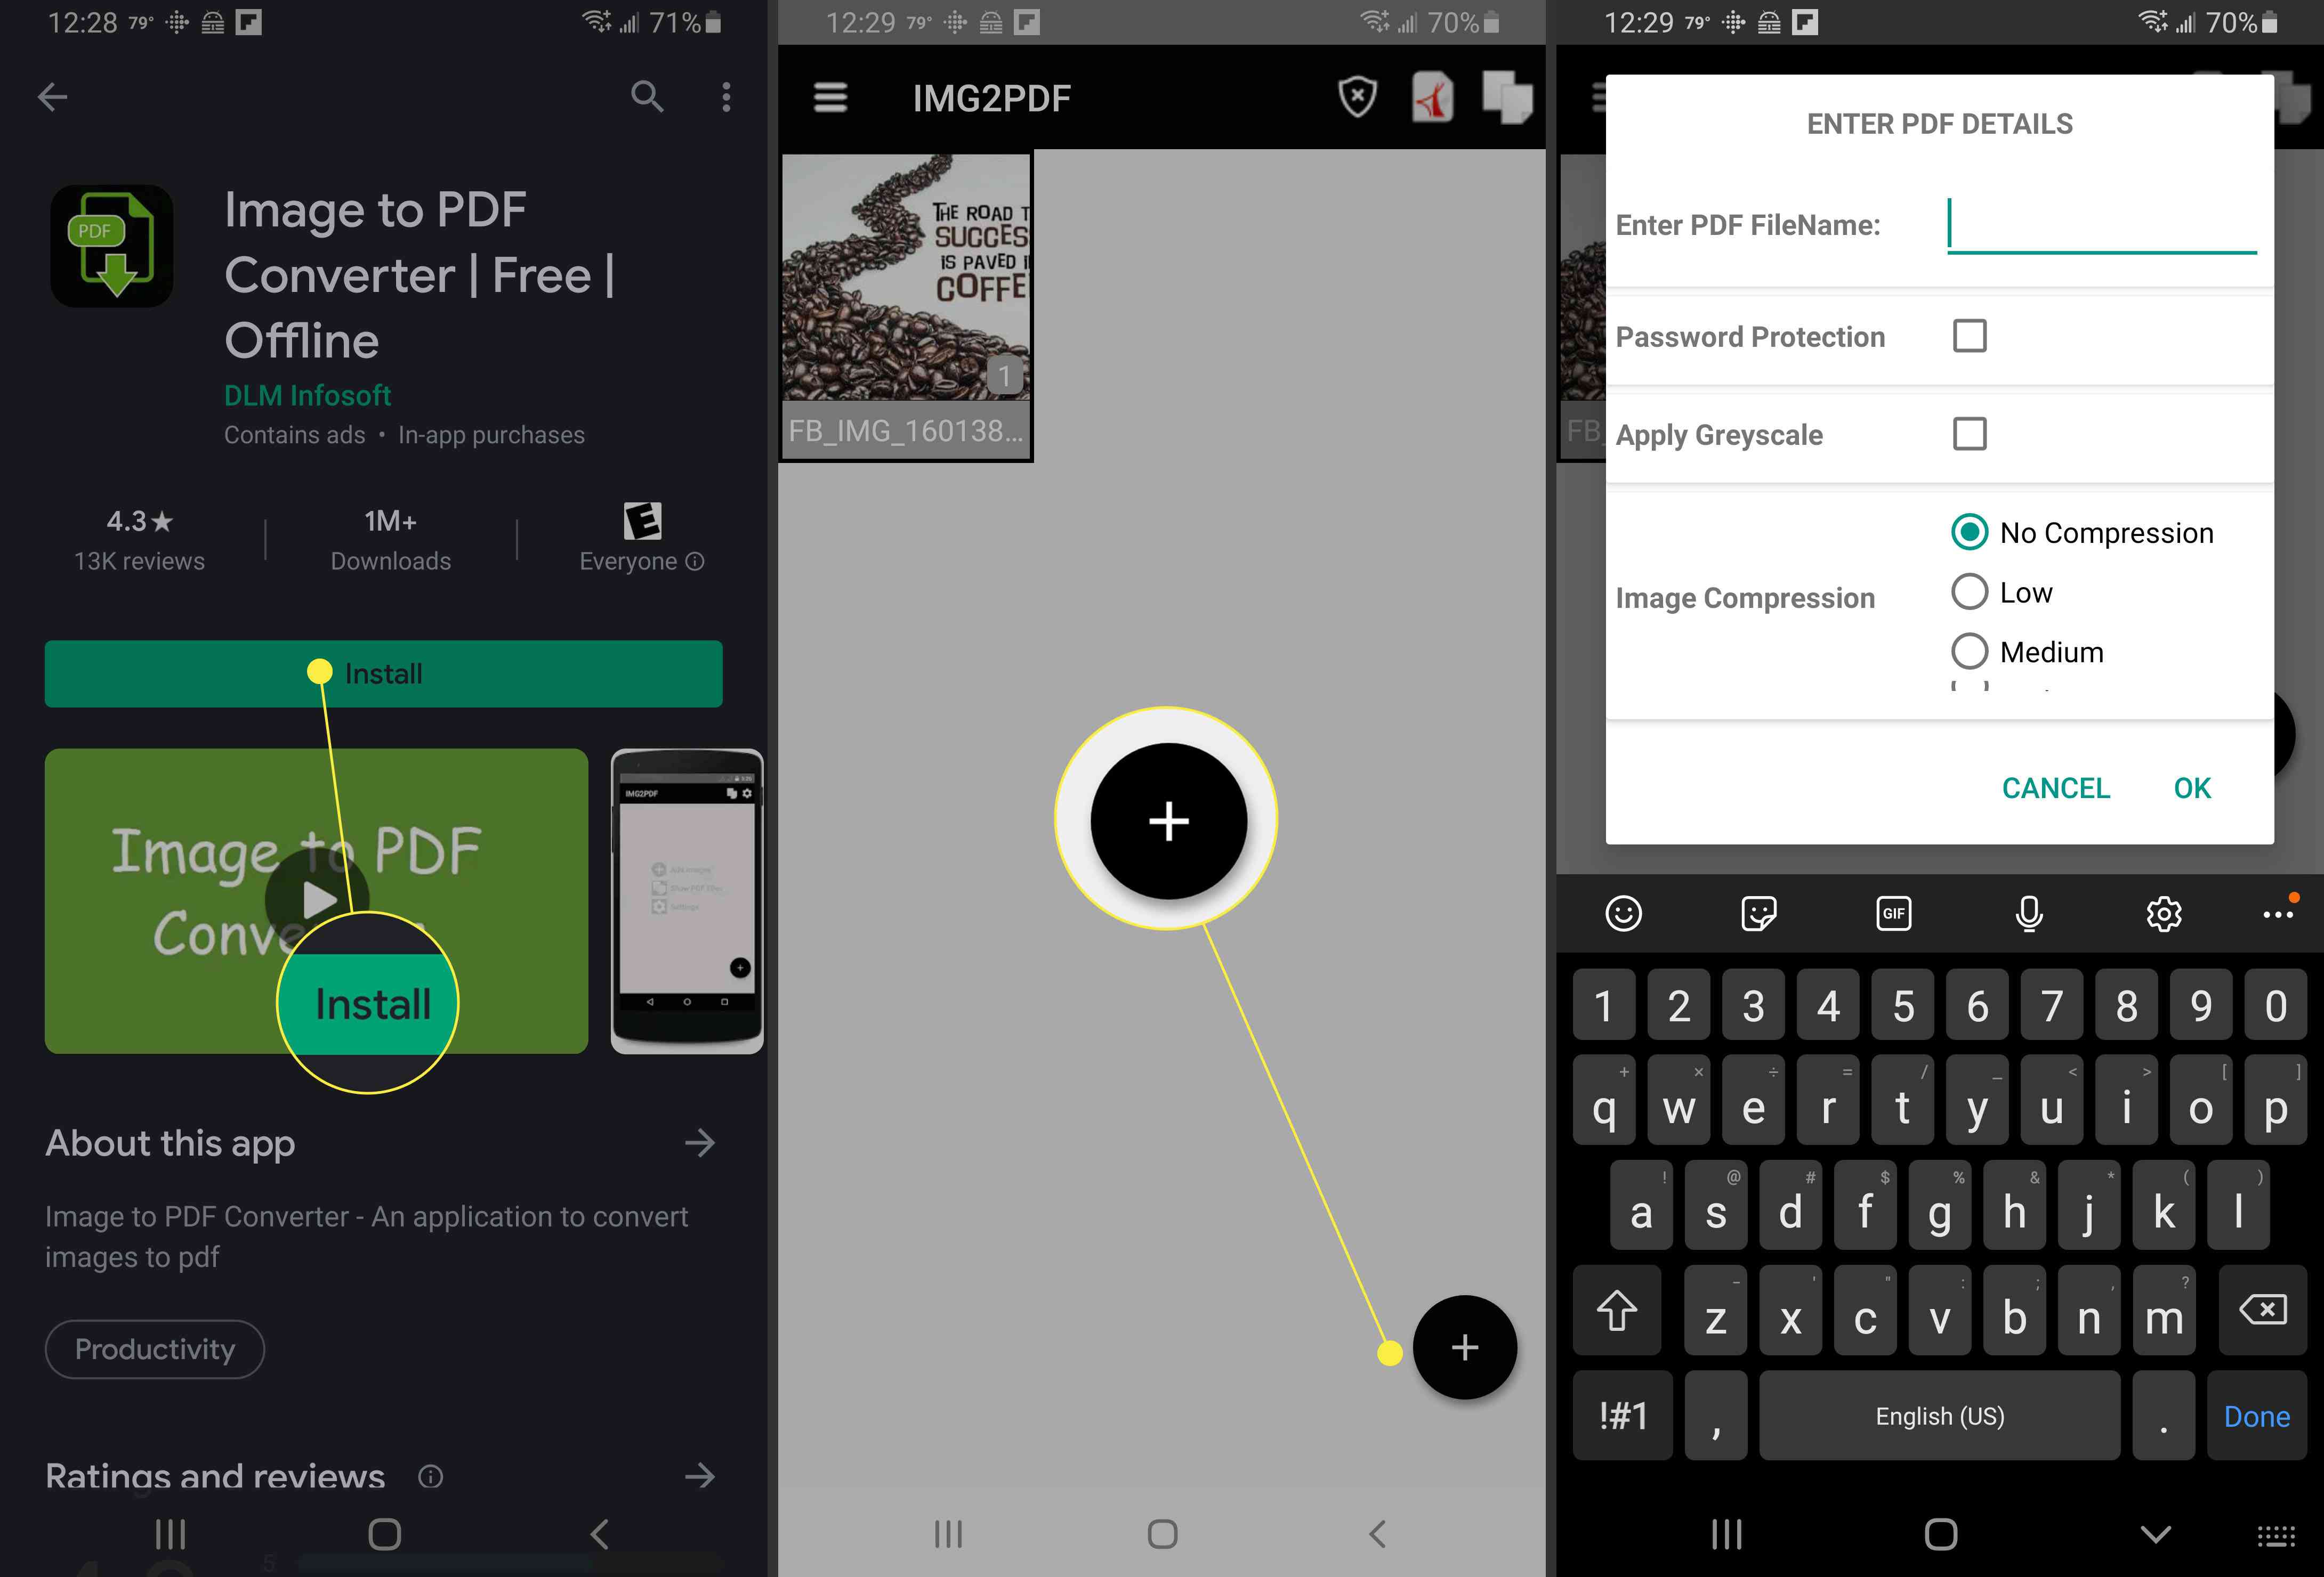Viewport: 2324px width, 1577px height.
Task: Tap the IMG2PDF hamburger menu icon
Action: (829, 97)
